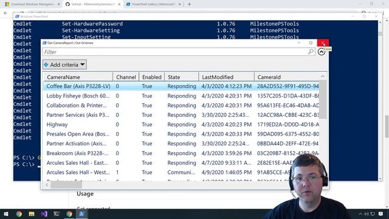Click the PowerShell window scrollbar down arrow
389x219 pixels.
[x=380, y=178]
